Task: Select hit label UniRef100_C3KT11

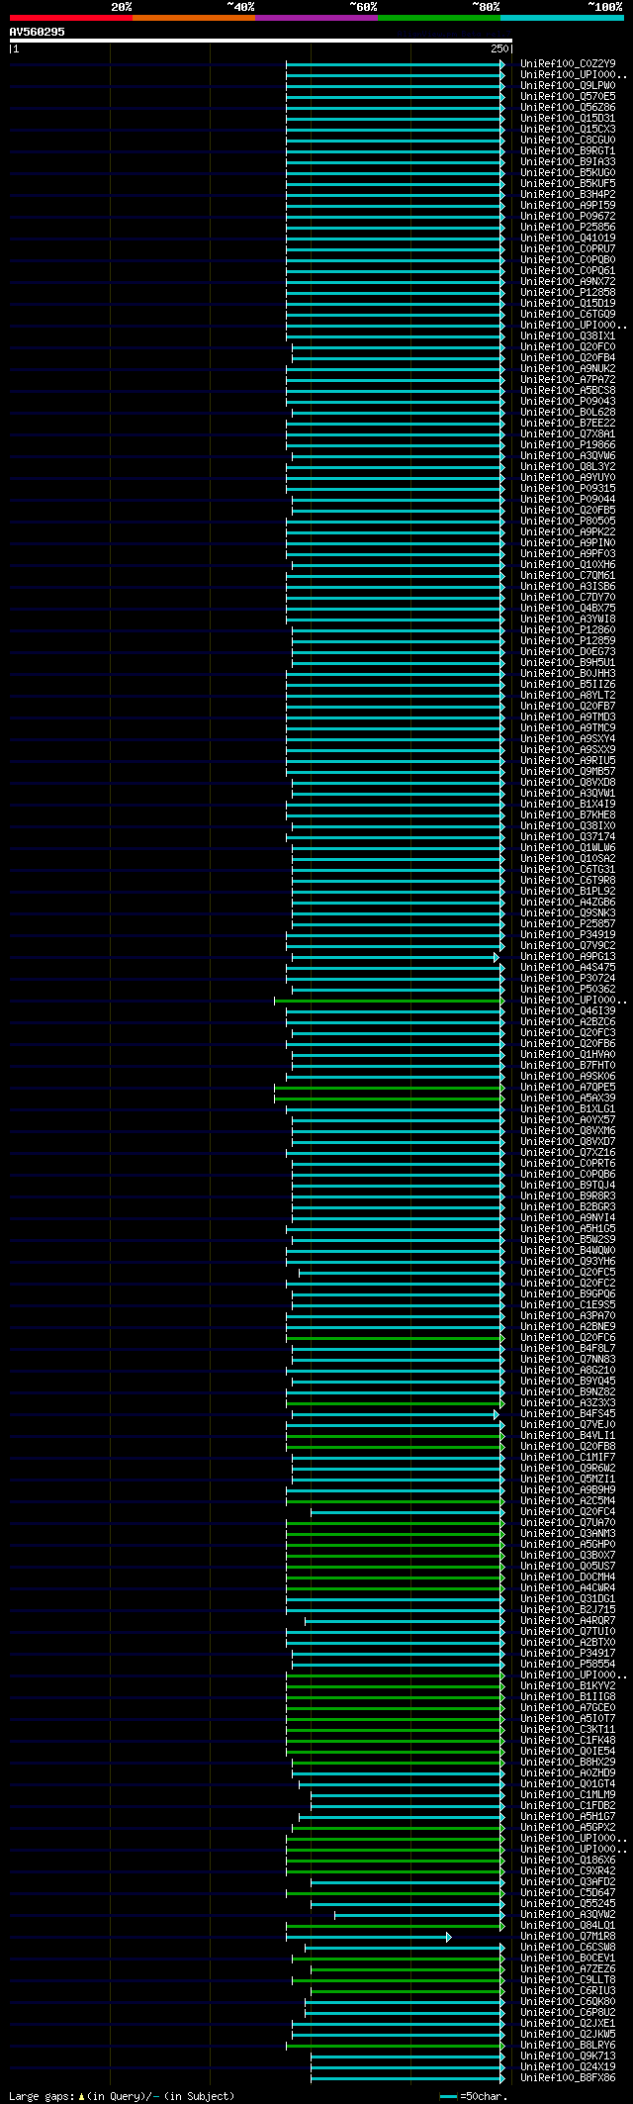Action: pyautogui.click(x=568, y=1729)
